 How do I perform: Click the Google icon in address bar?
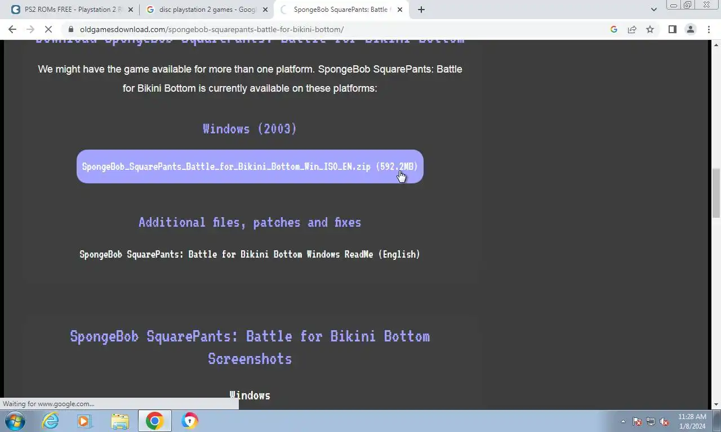click(x=614, y=29)
